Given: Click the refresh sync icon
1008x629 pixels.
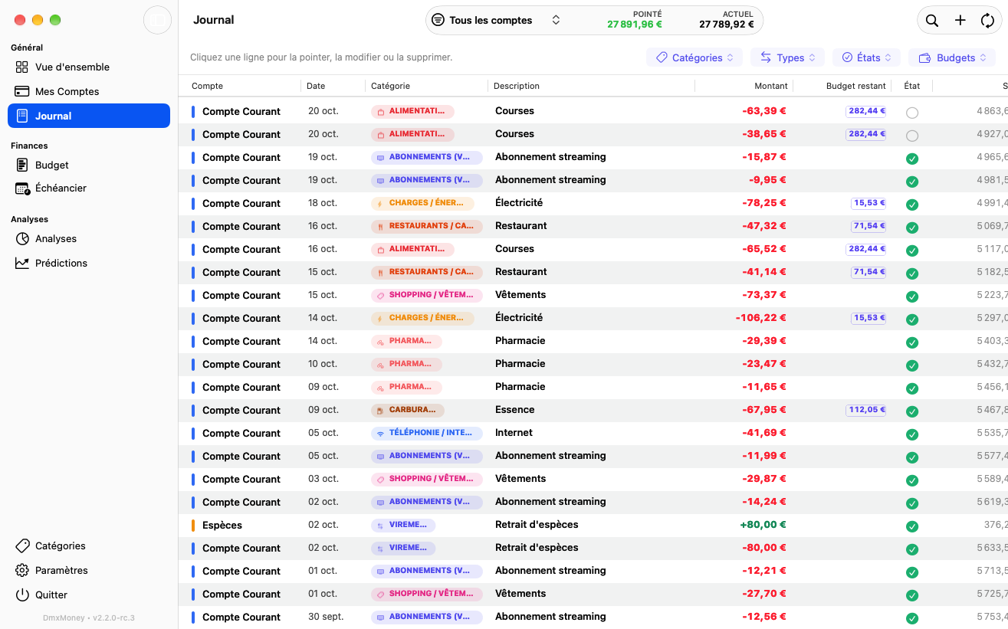Looking at the screenshot, I should (x=987, y=21).
